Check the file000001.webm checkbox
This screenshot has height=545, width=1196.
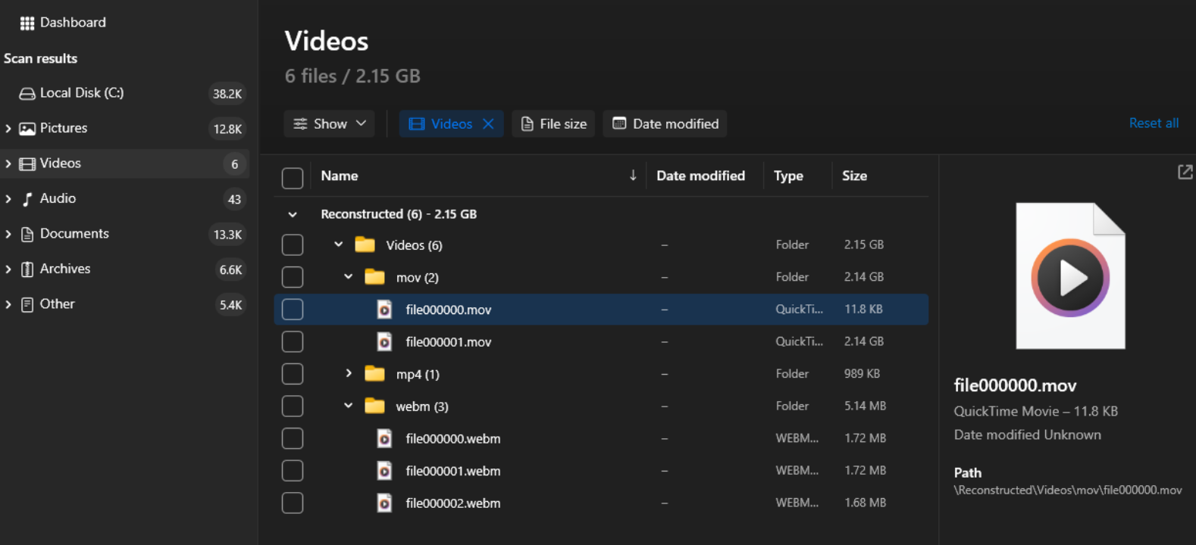(x=293, y=471)
